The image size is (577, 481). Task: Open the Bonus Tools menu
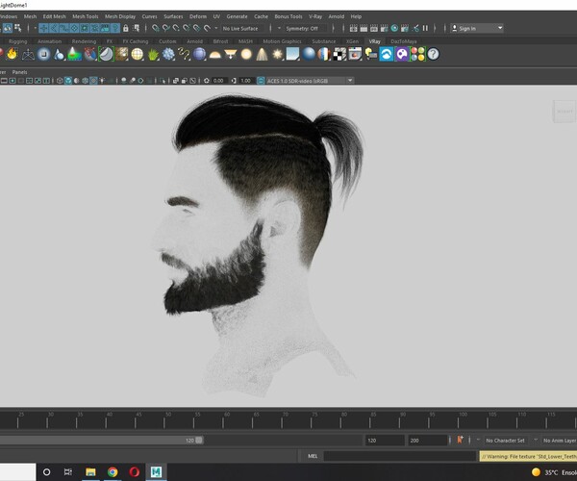288,16
